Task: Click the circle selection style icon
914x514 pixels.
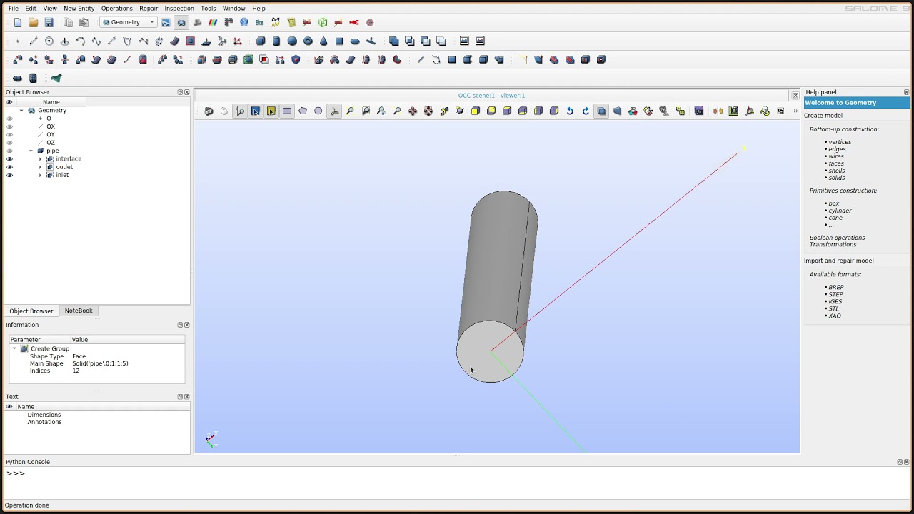Action: pos(318,111)
